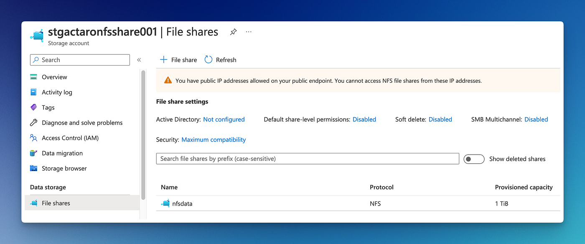585x244 pixels.
Task: Click the File shares sidebar icon
Action: (x=34, y=203)
